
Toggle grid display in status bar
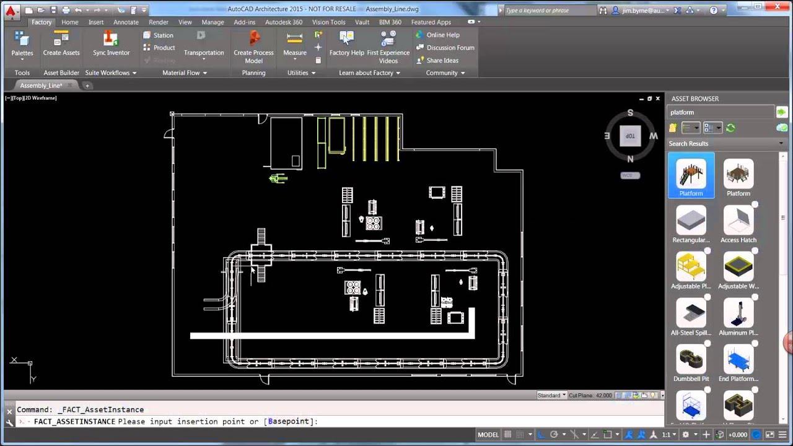coord(507,434)
